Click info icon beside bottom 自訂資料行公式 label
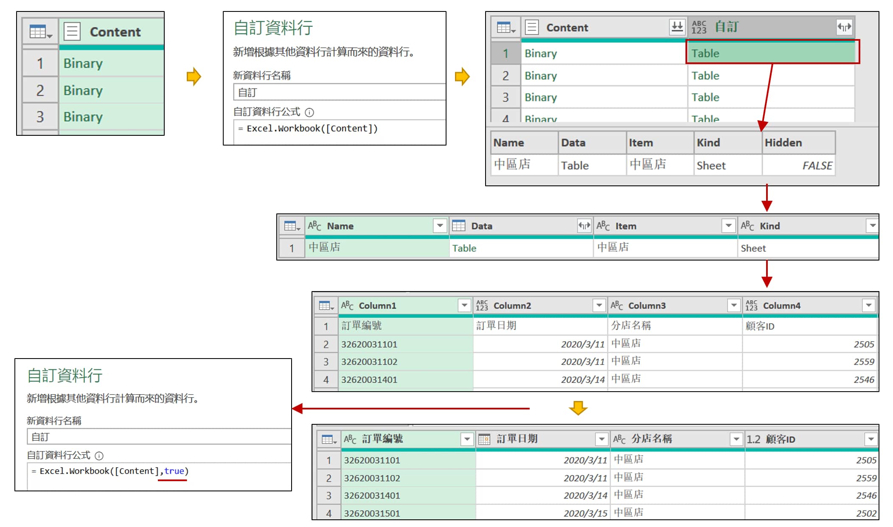 pos(99,456)
